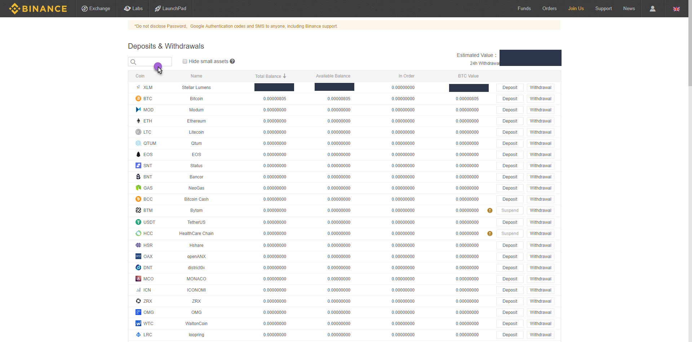Click into the coin search field
Image resolution: width=692 pixels, height=342 pixels.
click(150, 62)
